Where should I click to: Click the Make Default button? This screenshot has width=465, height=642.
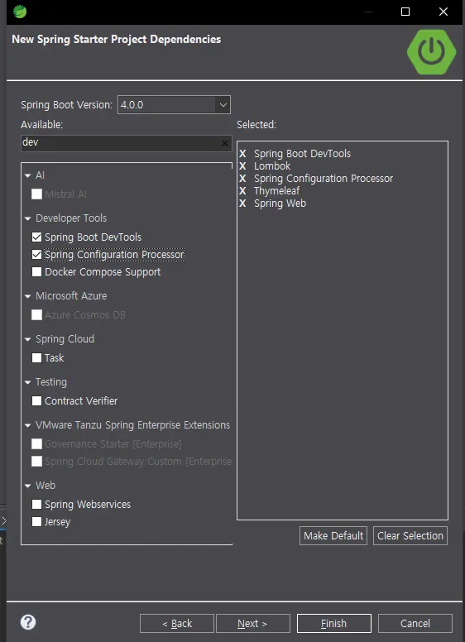(333, 535)
